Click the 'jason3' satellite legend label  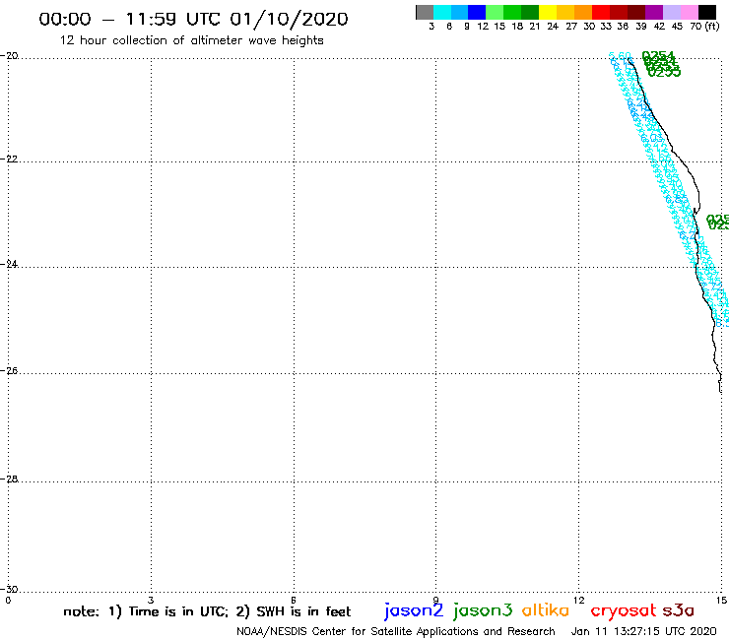(x=483, y=610)
